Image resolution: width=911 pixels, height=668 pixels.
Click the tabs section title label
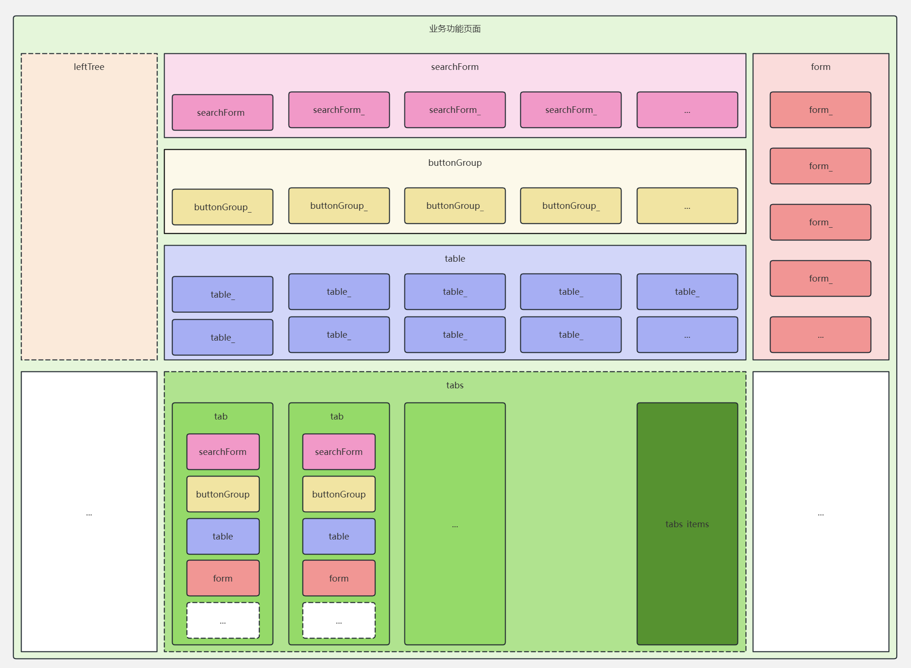(x=455, y=385)
